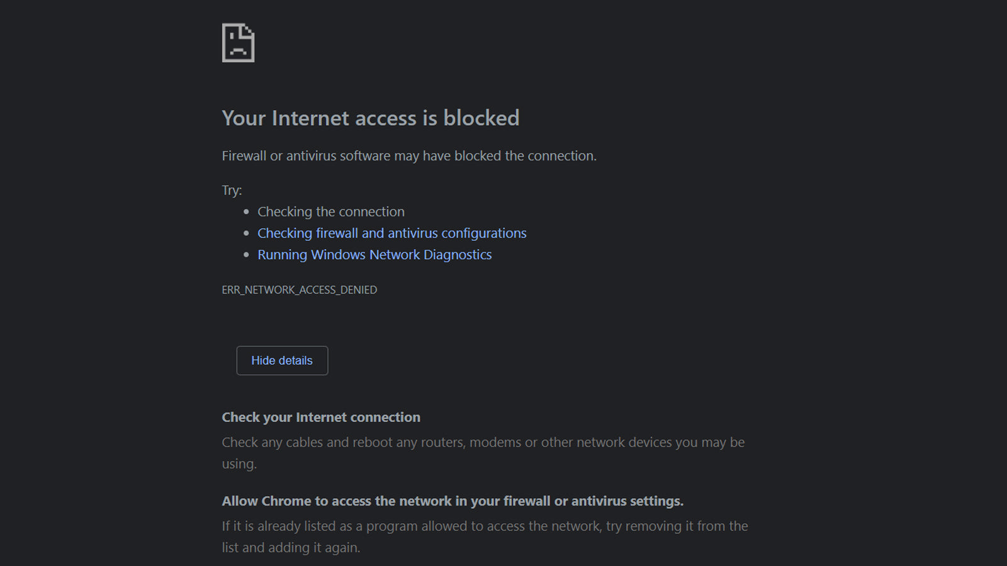Click the 'Check any cables and reboot' line
Image resolution: width=1007 pixels, height=566 pixels.
tap(483, 443)
